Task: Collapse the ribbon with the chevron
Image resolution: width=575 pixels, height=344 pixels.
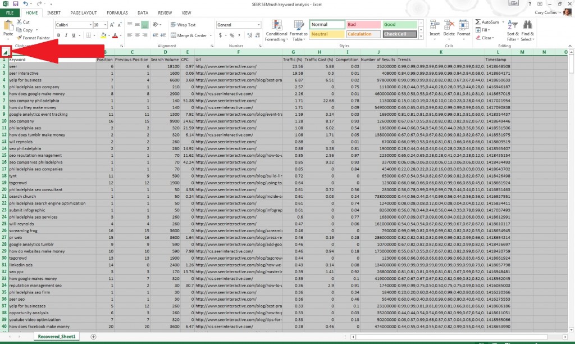Action: coord(569,46)
